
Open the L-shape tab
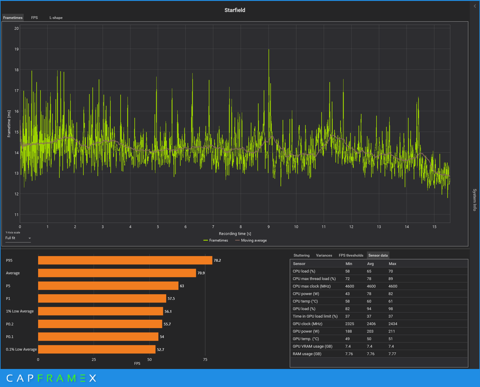click(56, 18)
